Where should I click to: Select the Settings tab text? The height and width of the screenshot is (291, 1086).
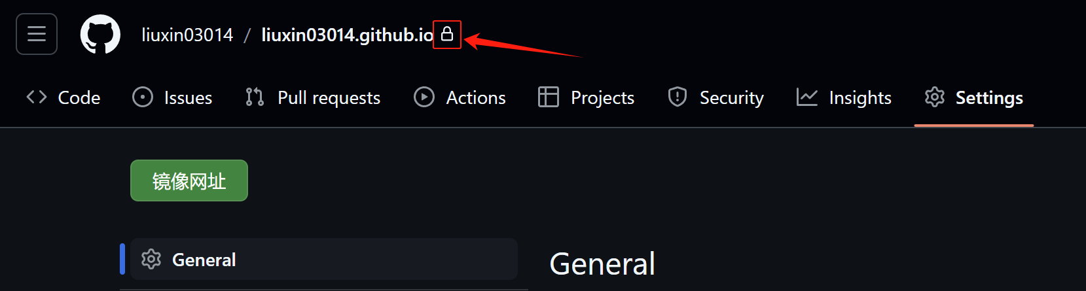[989, 98]
